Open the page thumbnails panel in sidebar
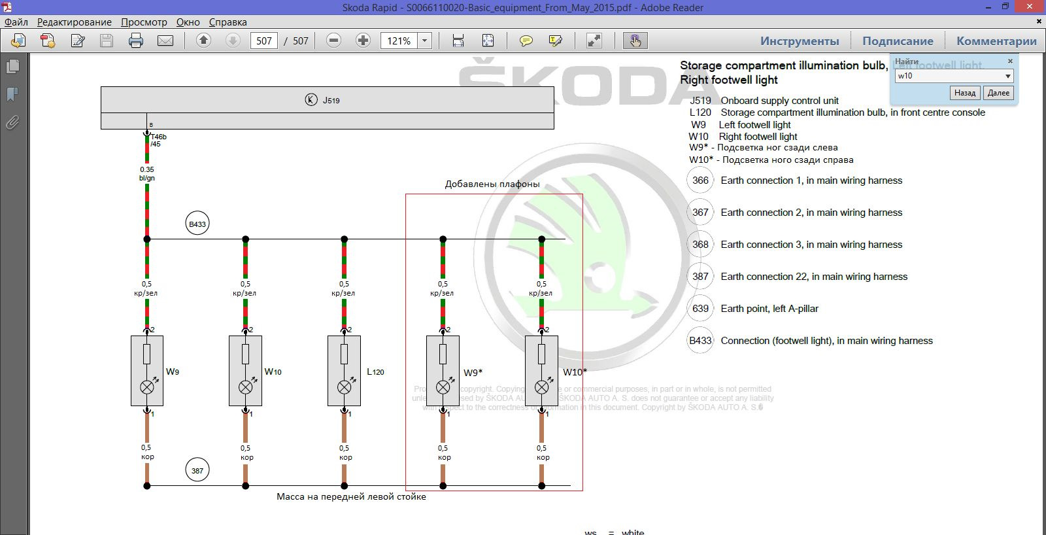The width and height of the screenshot is (1046, 535). pos(12,67)
